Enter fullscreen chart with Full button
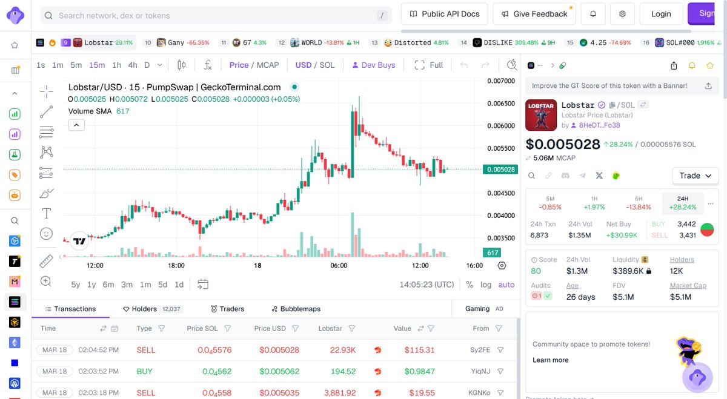The width and height of the screenshot is (727, 399). tap(429, 65)
